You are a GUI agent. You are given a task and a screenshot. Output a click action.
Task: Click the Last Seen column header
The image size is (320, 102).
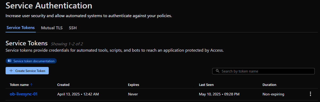(x=206, y=85)
